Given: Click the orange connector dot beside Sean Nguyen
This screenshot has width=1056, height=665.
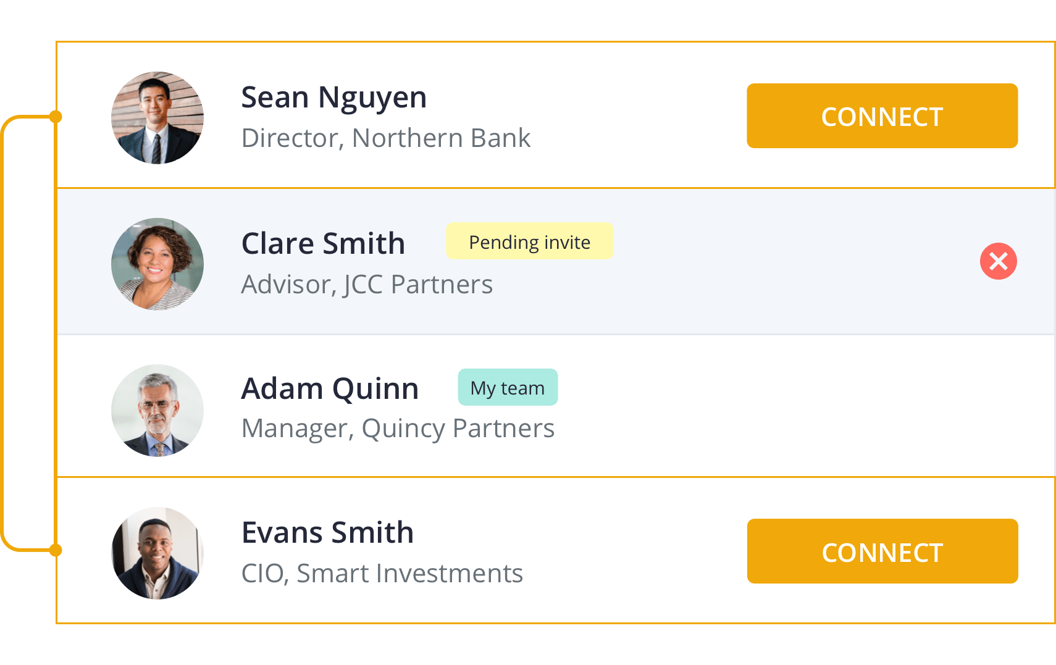Looking at the screenshot, I should pyautogui.click(x=56, y=117).
